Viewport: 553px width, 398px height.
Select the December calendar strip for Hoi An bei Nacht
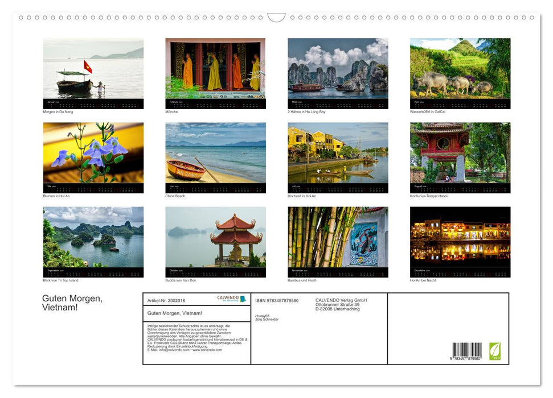coord(459,271)
